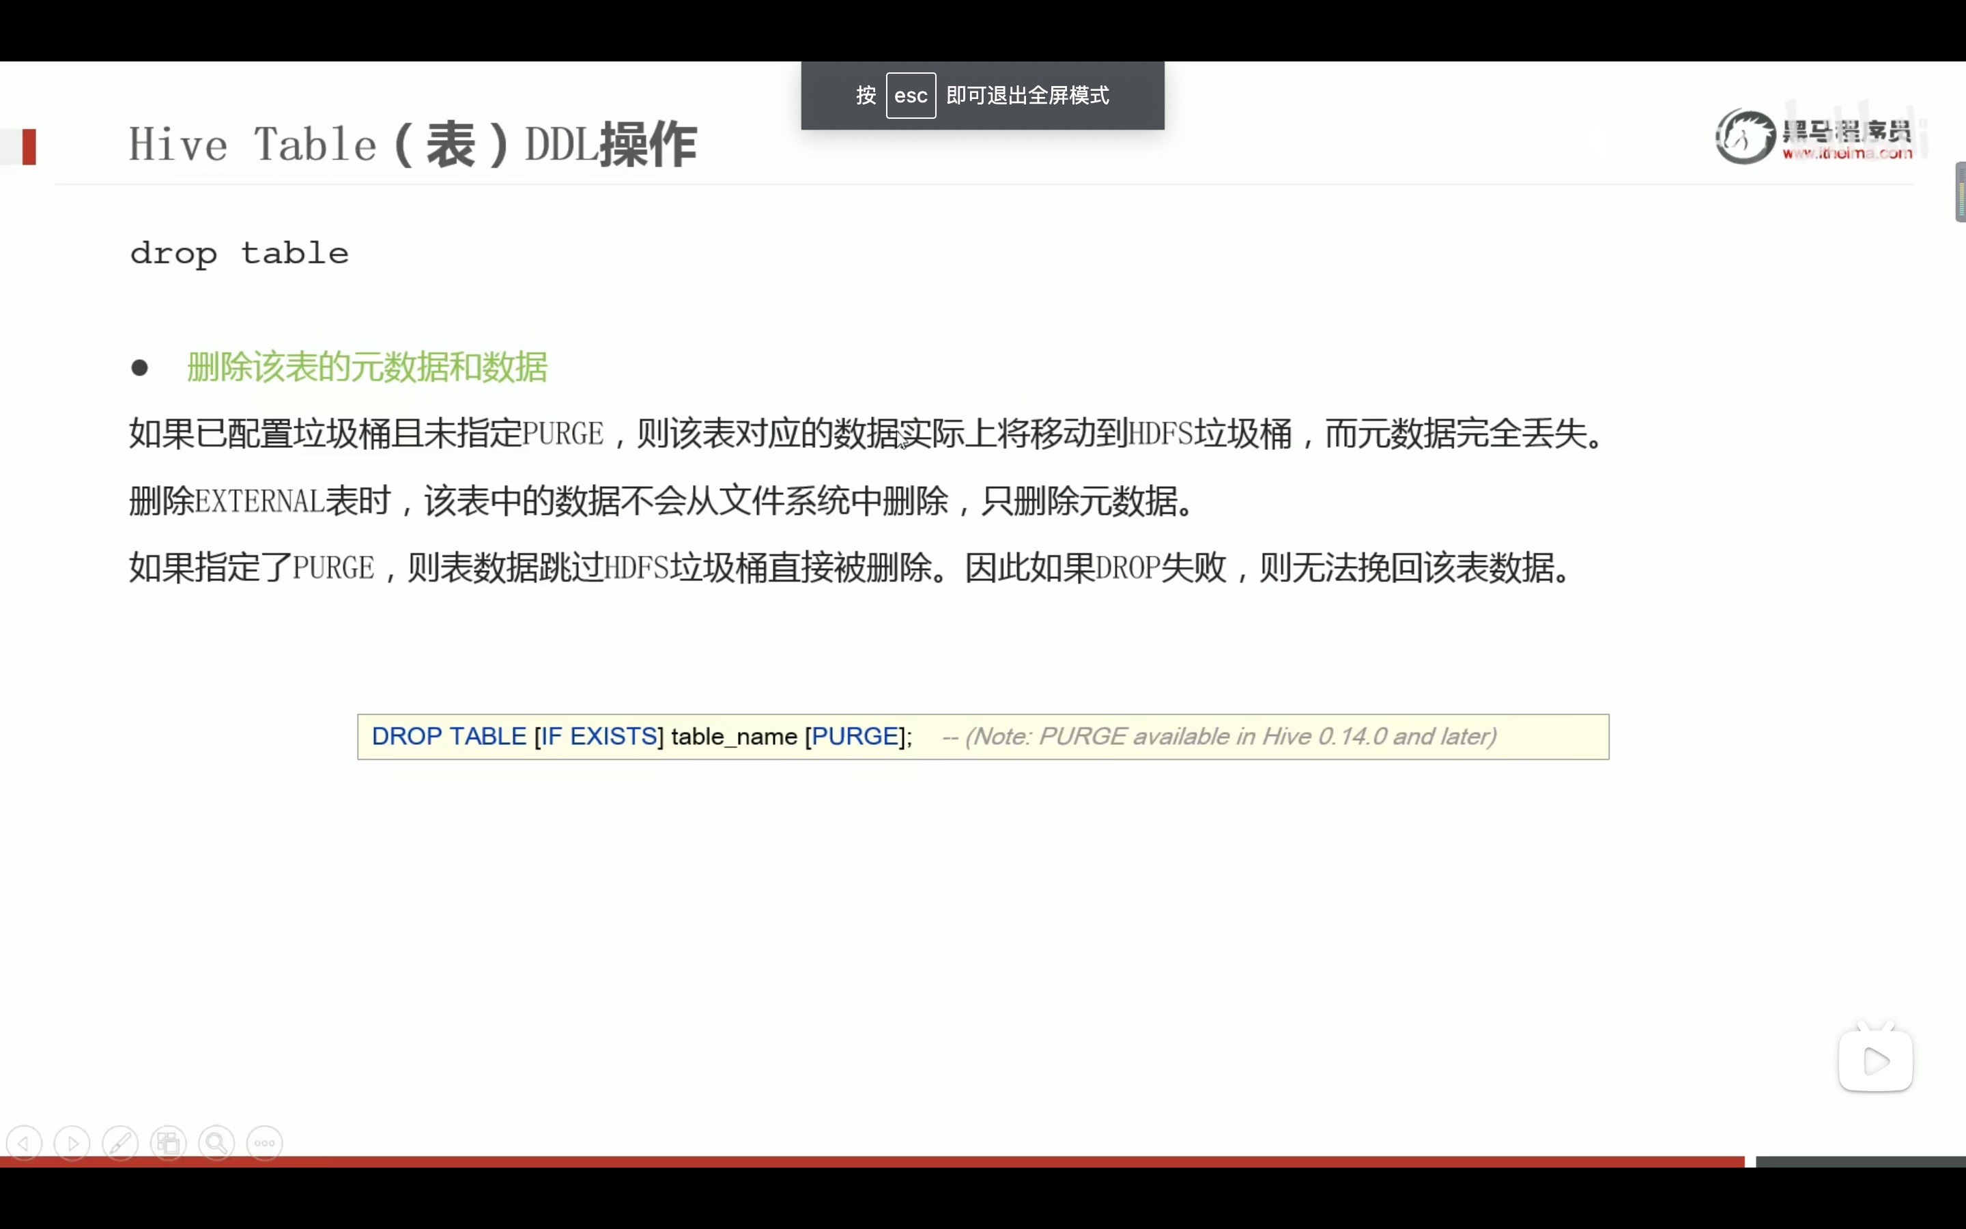Click green bullet text '删除该表的元数据和数据'
The image size is (1966, 1229).
[367, 367]
